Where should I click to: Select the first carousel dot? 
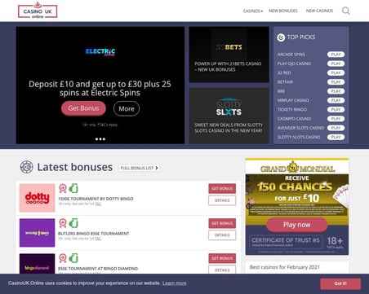[x=96, y=139]
